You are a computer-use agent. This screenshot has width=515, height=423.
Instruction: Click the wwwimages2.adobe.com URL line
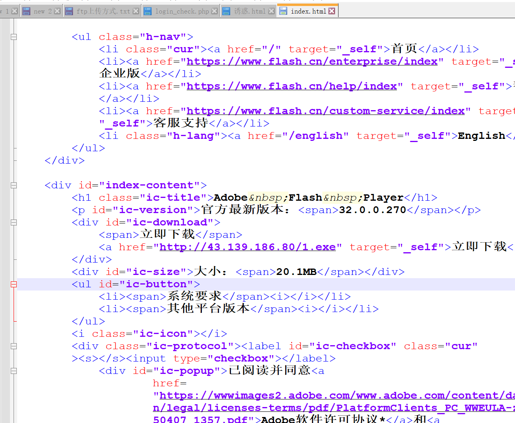click(337, 395)
